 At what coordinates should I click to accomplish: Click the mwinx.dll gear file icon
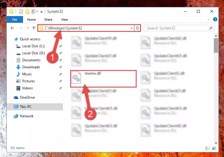[x=76, y=78]
